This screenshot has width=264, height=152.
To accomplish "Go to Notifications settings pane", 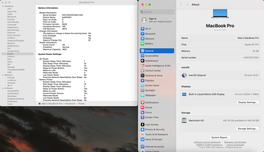I will pos(152,102).
